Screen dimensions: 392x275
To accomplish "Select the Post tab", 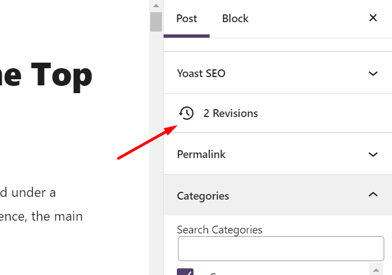I will point(186,18).
